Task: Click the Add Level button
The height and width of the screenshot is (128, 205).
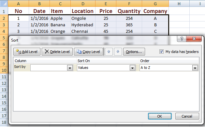Action: (27, 52)
